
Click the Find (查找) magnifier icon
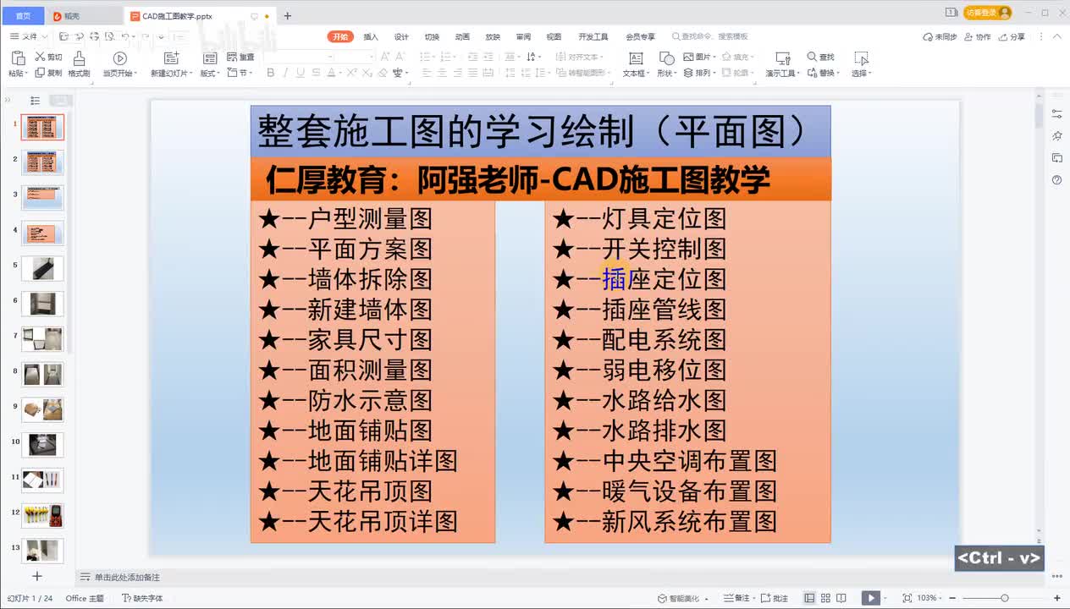[812, 57]
